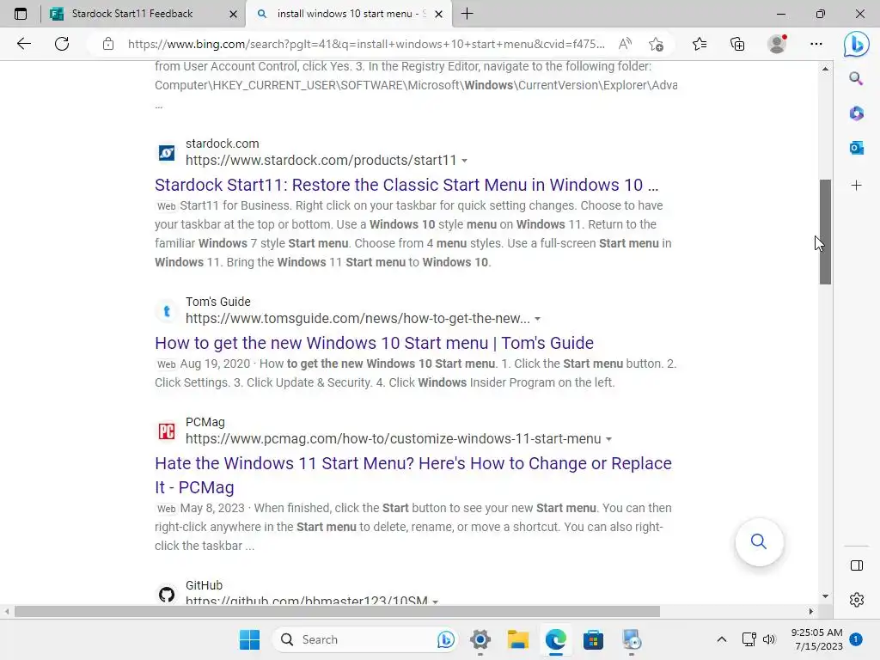
Task: Toggle the sidebar visibility icon
Action: pyautogui.click(x=857, y=565)
